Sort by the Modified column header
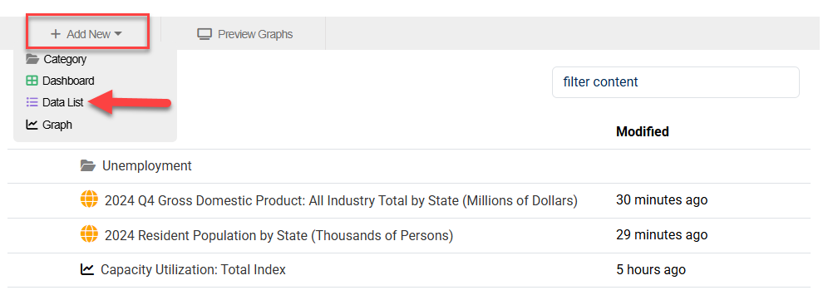This screenshot has width=838, height=300. click(643, 131)
